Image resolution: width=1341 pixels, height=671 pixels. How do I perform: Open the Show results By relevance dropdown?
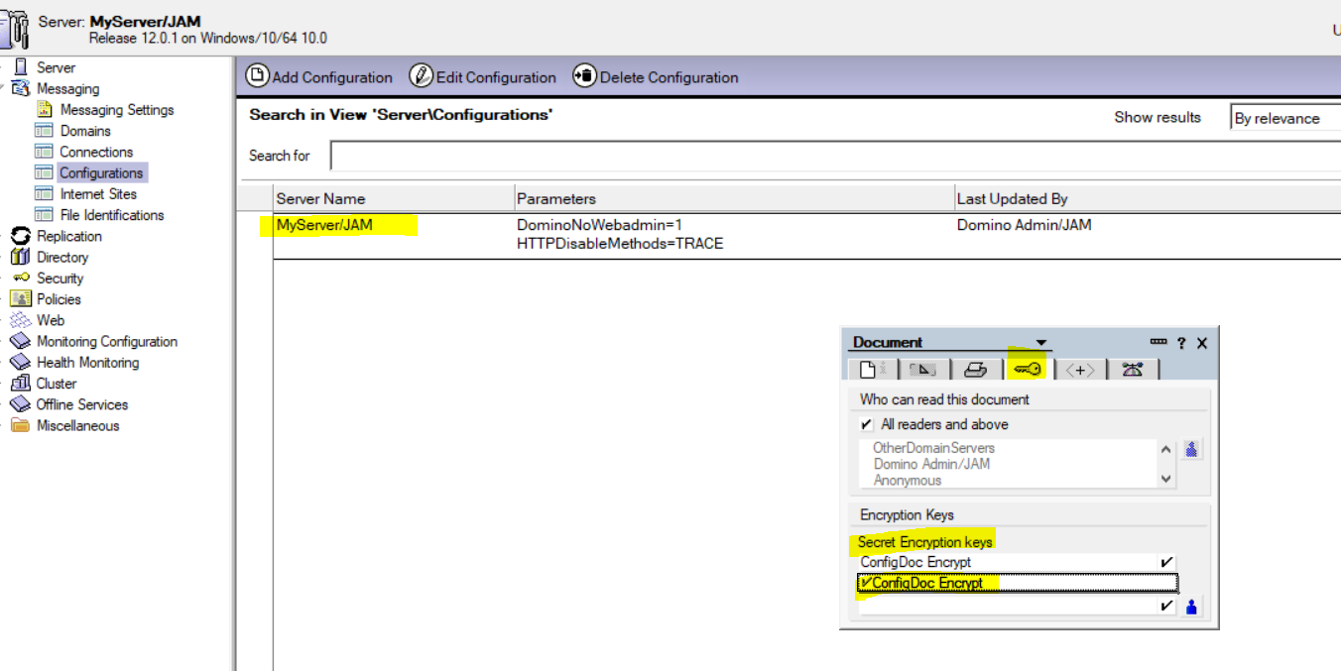point(1284,118)
